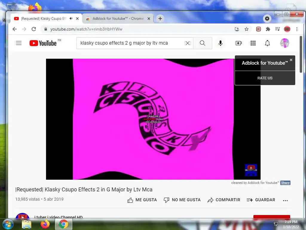Click the channel watermark in the video

251,170
